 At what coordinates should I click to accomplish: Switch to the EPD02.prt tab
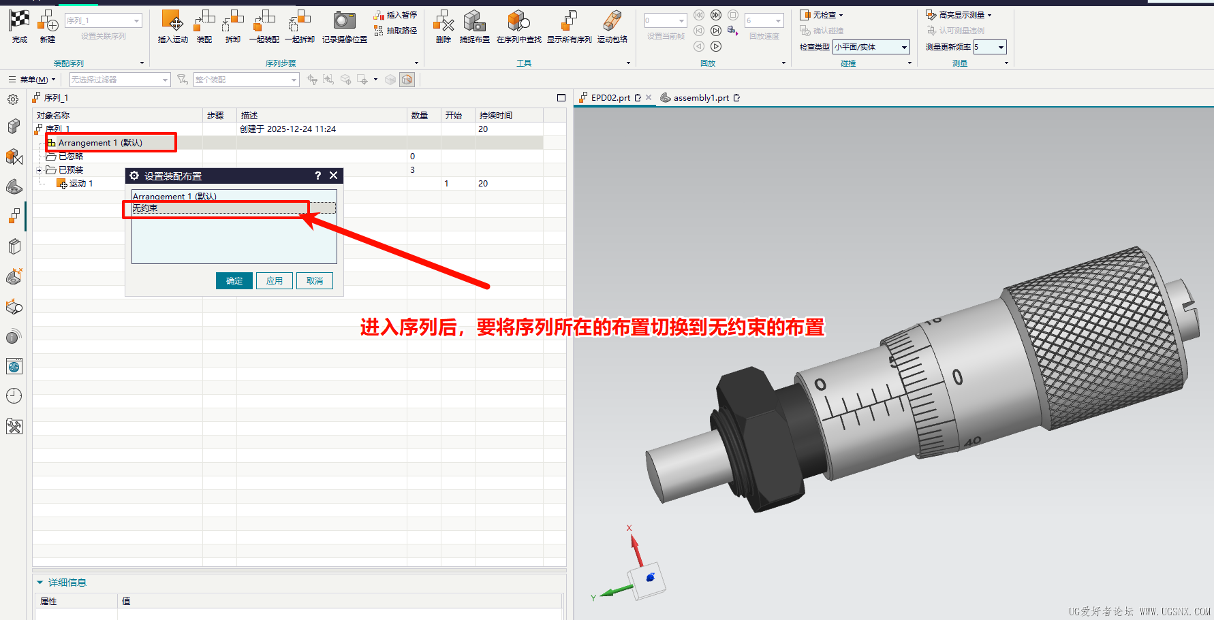coord(610,98)
